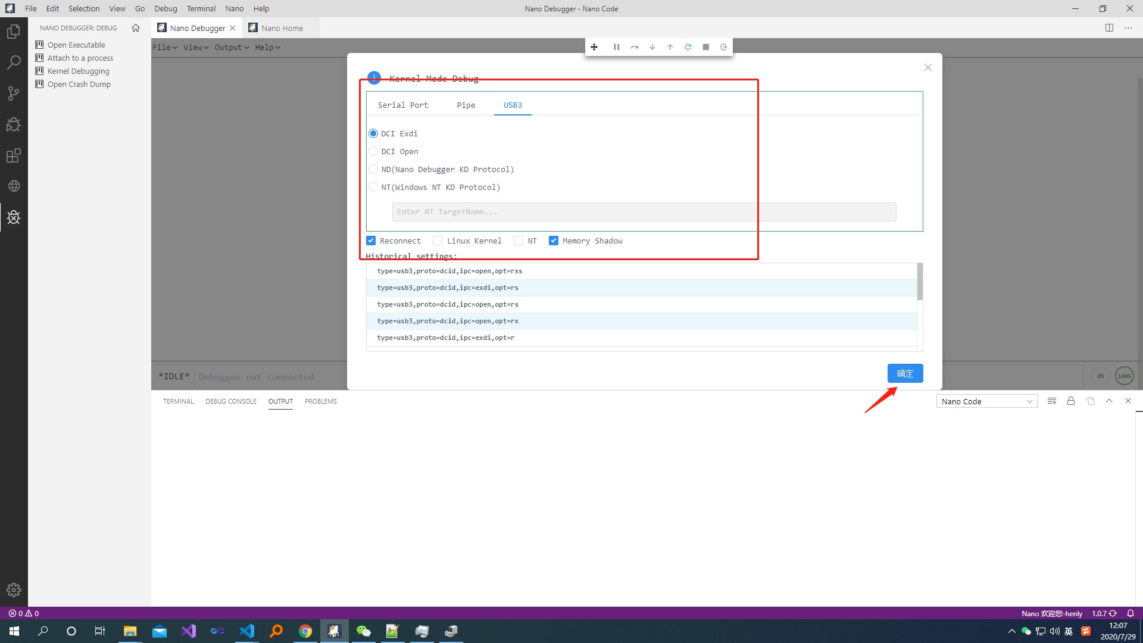Viewport: 1143px width, 643px height.
Task: Expand the debugger File dropdown menu
Action: pos(165,48)
